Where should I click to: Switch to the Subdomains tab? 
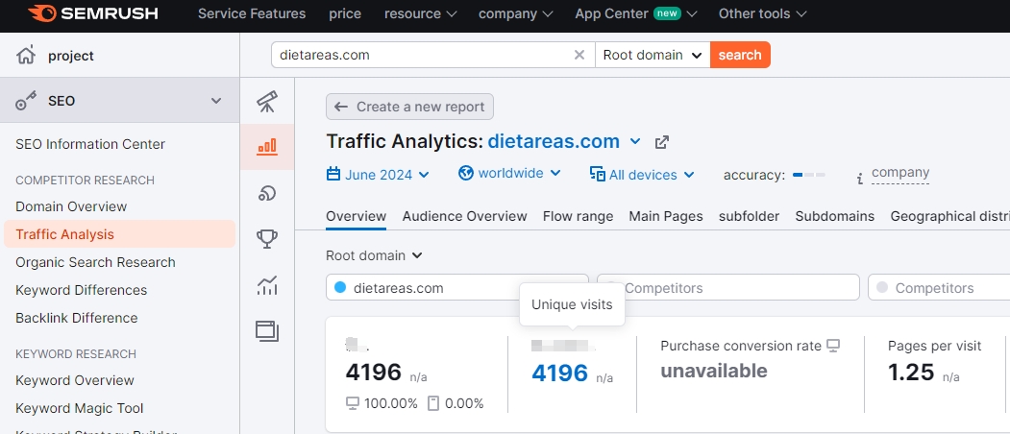coord(835,216)
